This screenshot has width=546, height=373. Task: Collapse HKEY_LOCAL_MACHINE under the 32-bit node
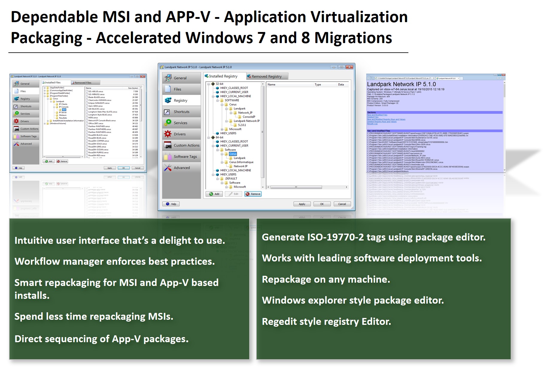(x=213, y=96)
